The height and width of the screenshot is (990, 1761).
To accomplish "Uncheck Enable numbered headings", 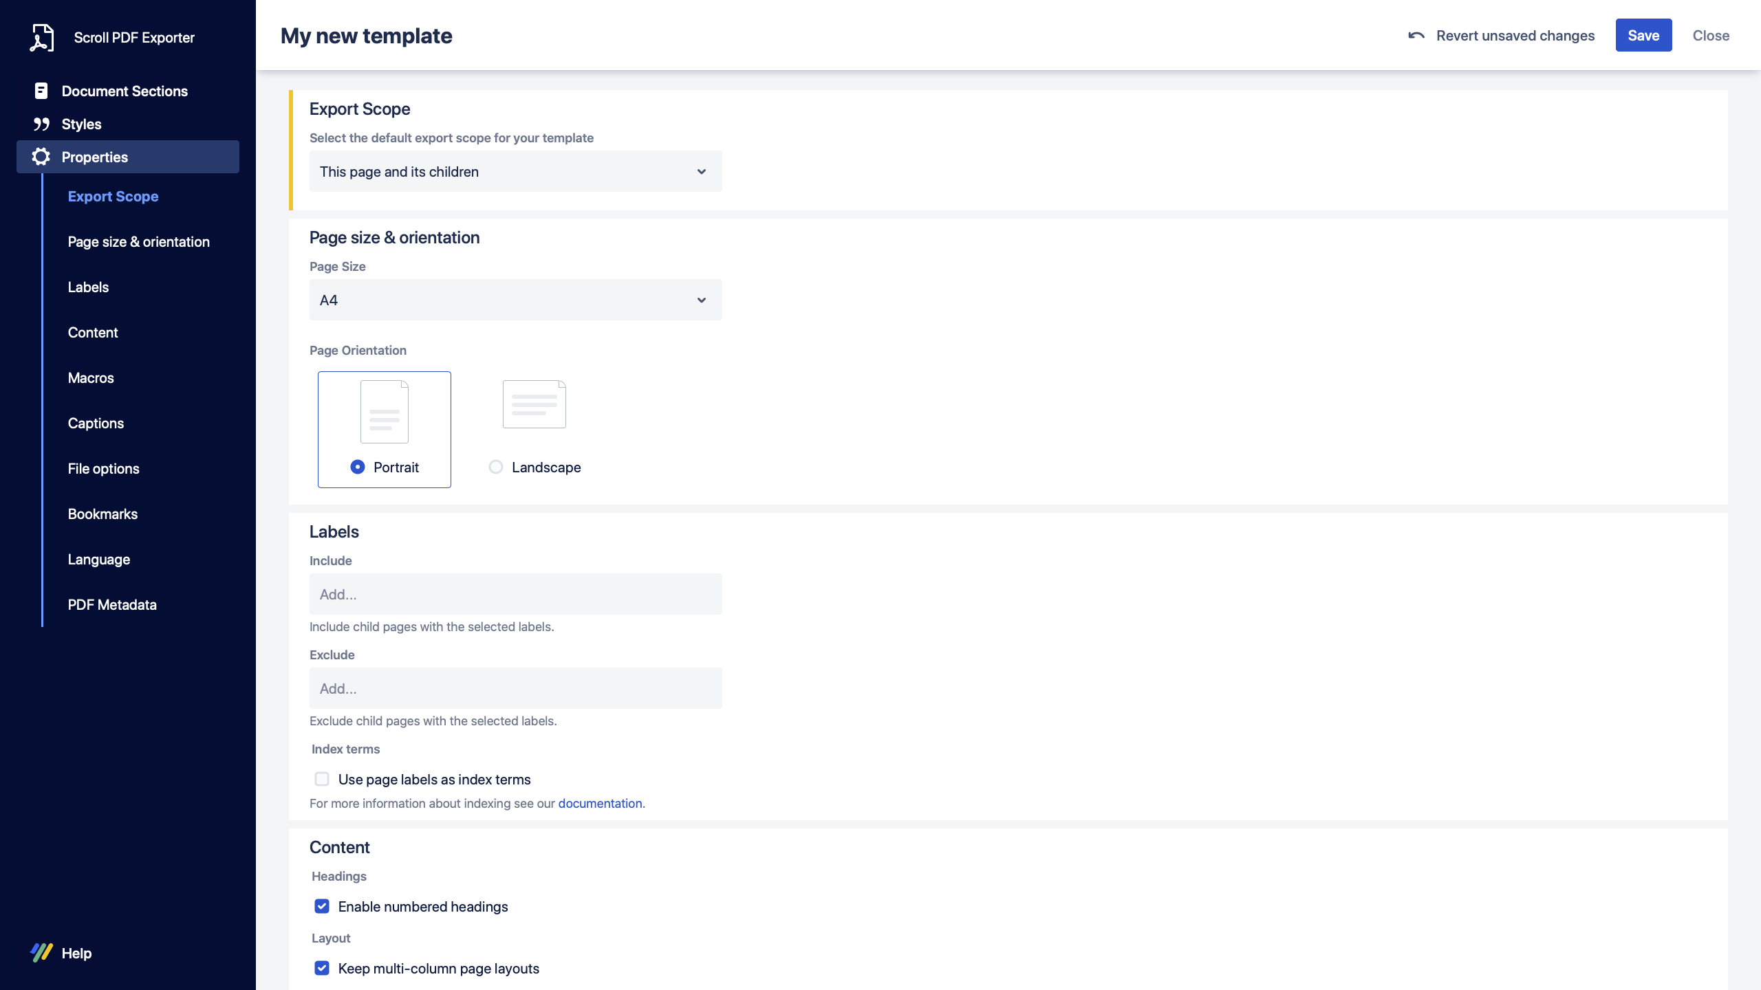I will coord(322,906).
